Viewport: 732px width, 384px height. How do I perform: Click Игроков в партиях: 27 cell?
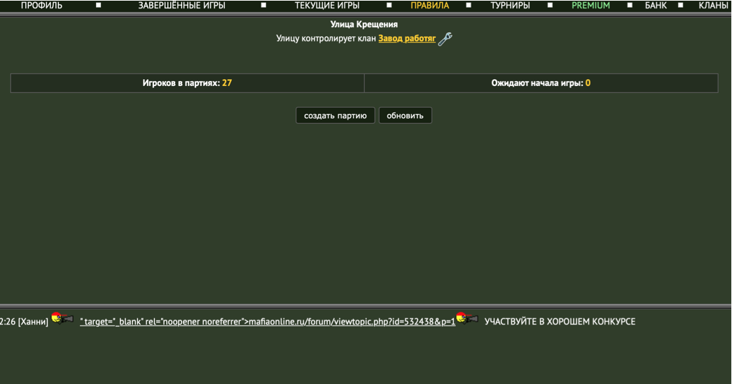187,83
